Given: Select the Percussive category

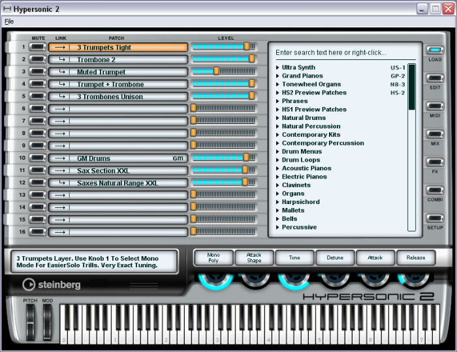Looking at the screenshot, I should tap(299, 227).
